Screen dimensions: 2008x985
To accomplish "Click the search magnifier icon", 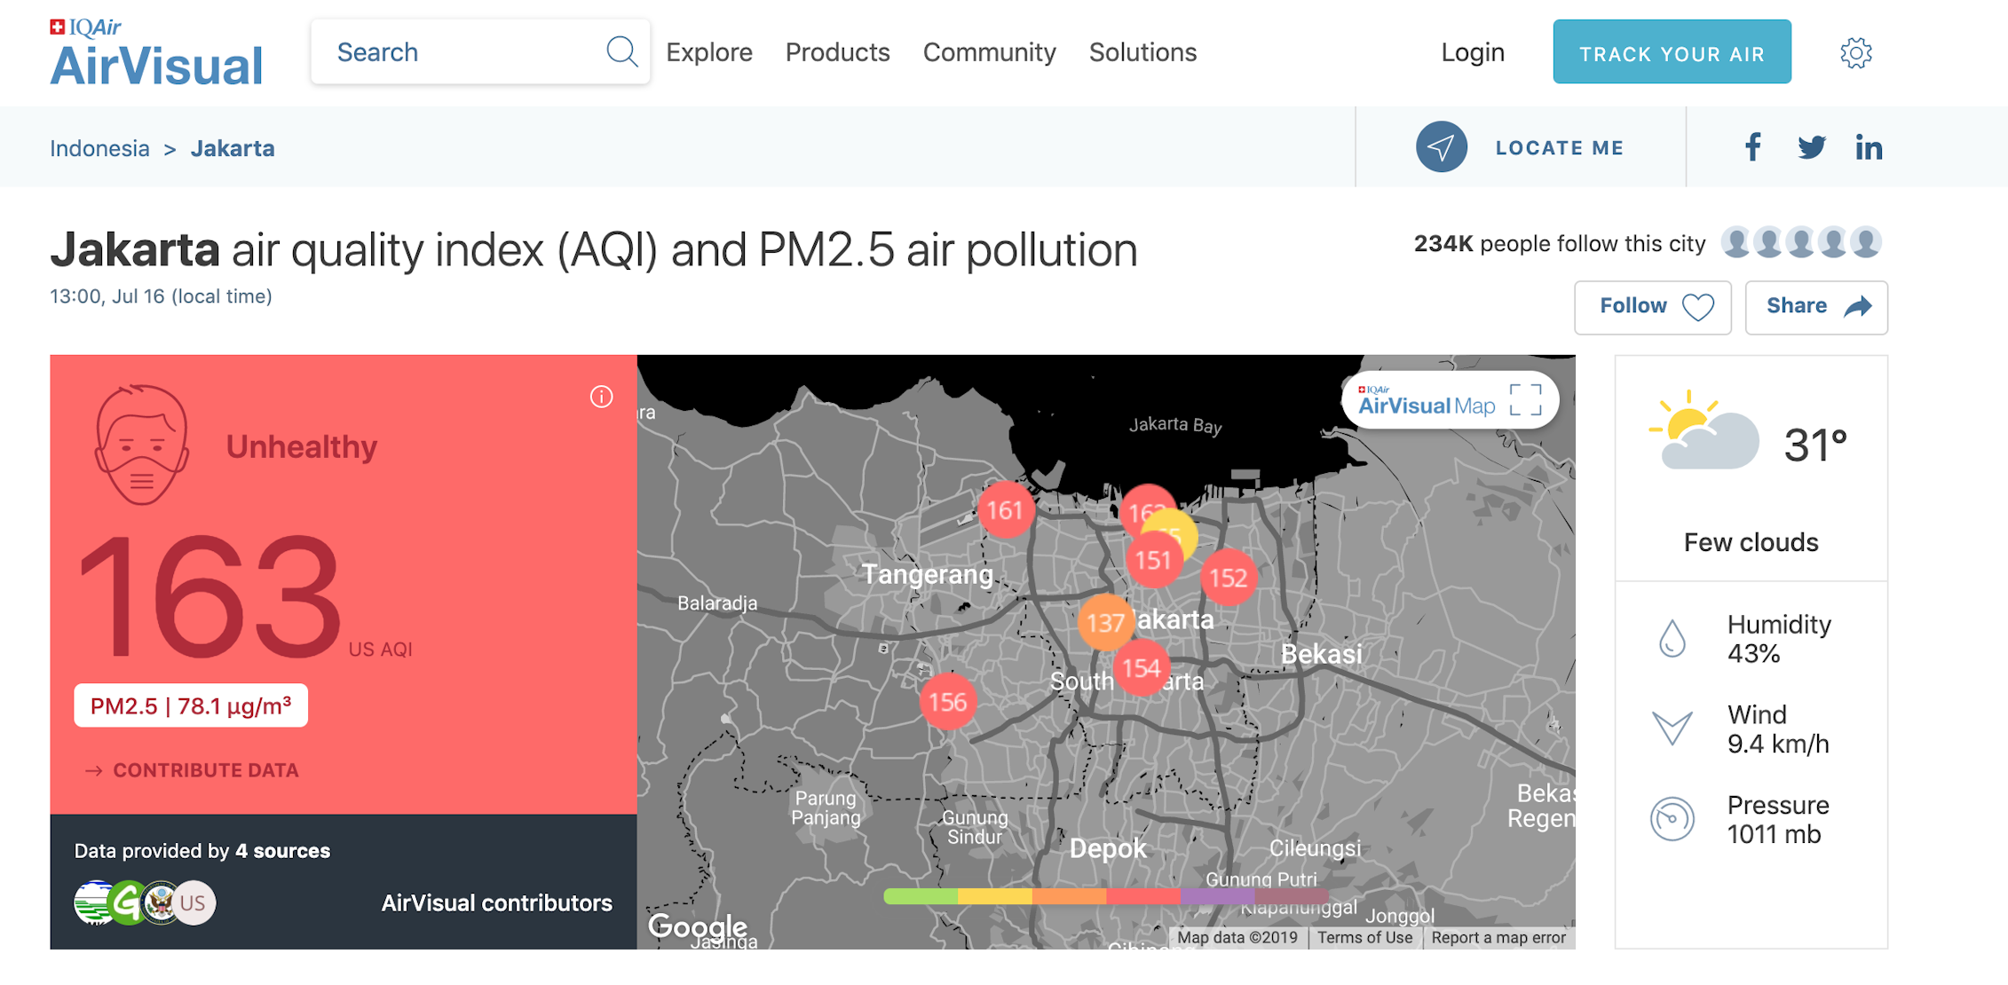I will tap(621, 52).
